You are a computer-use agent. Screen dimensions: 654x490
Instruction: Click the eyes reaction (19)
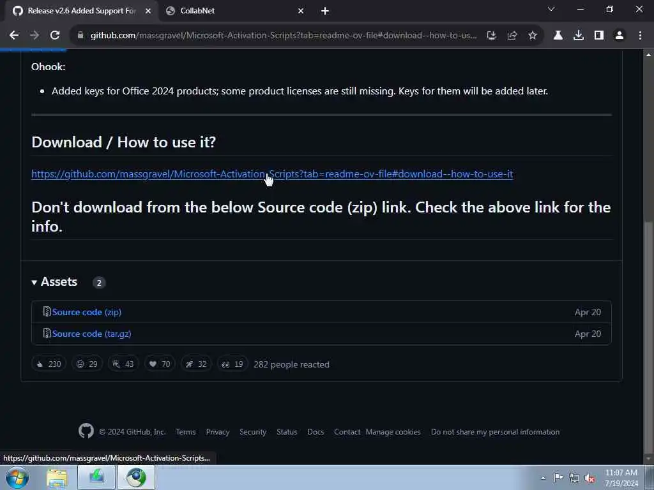(x=232, y=364)
